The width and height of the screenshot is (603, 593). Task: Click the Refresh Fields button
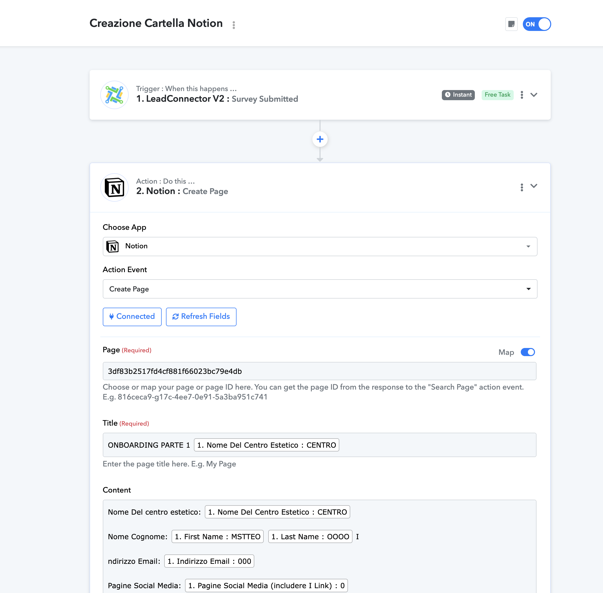[x=201, y=316]
